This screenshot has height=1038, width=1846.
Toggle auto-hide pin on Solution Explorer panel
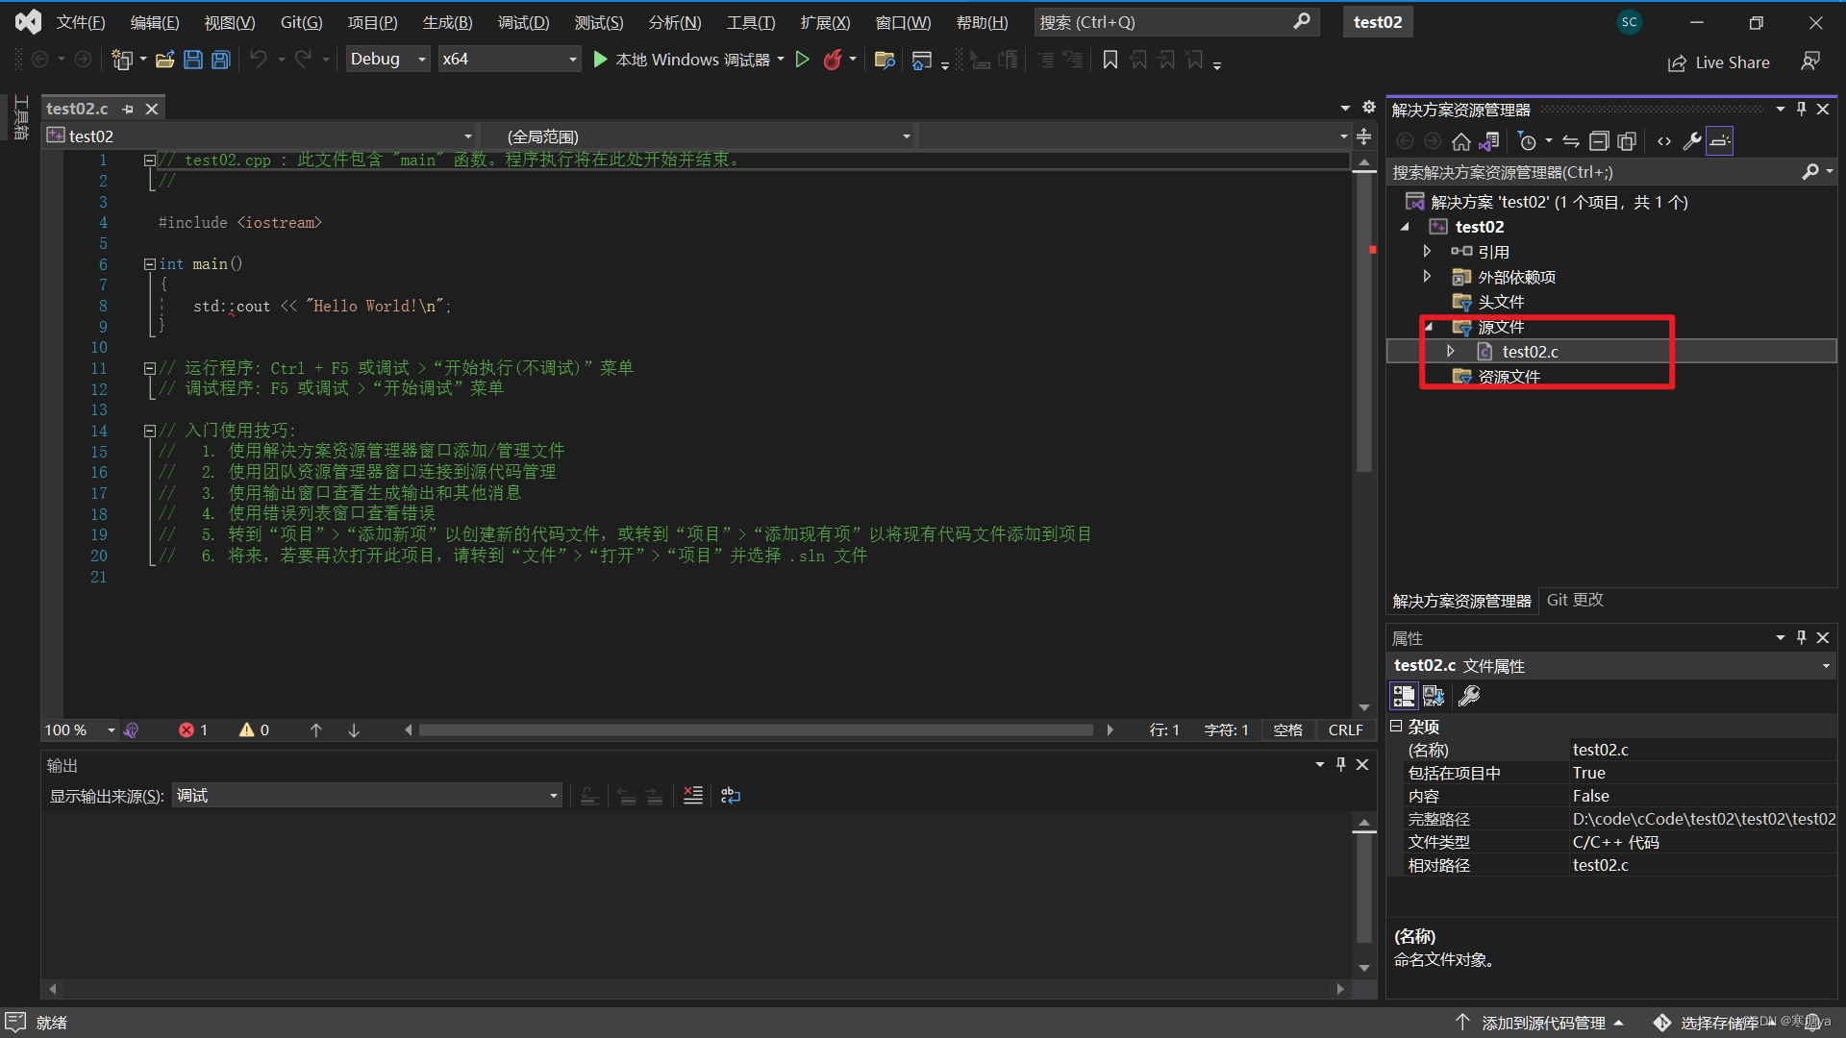[1801, 110]
